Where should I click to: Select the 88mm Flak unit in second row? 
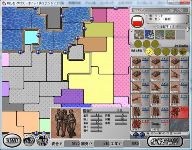[x=179, y=75]
